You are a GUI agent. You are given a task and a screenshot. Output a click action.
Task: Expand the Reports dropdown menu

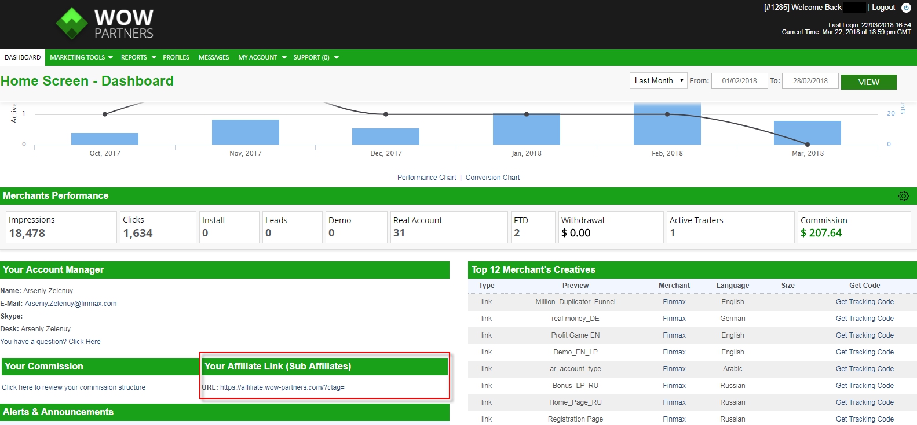click(138, 57)
